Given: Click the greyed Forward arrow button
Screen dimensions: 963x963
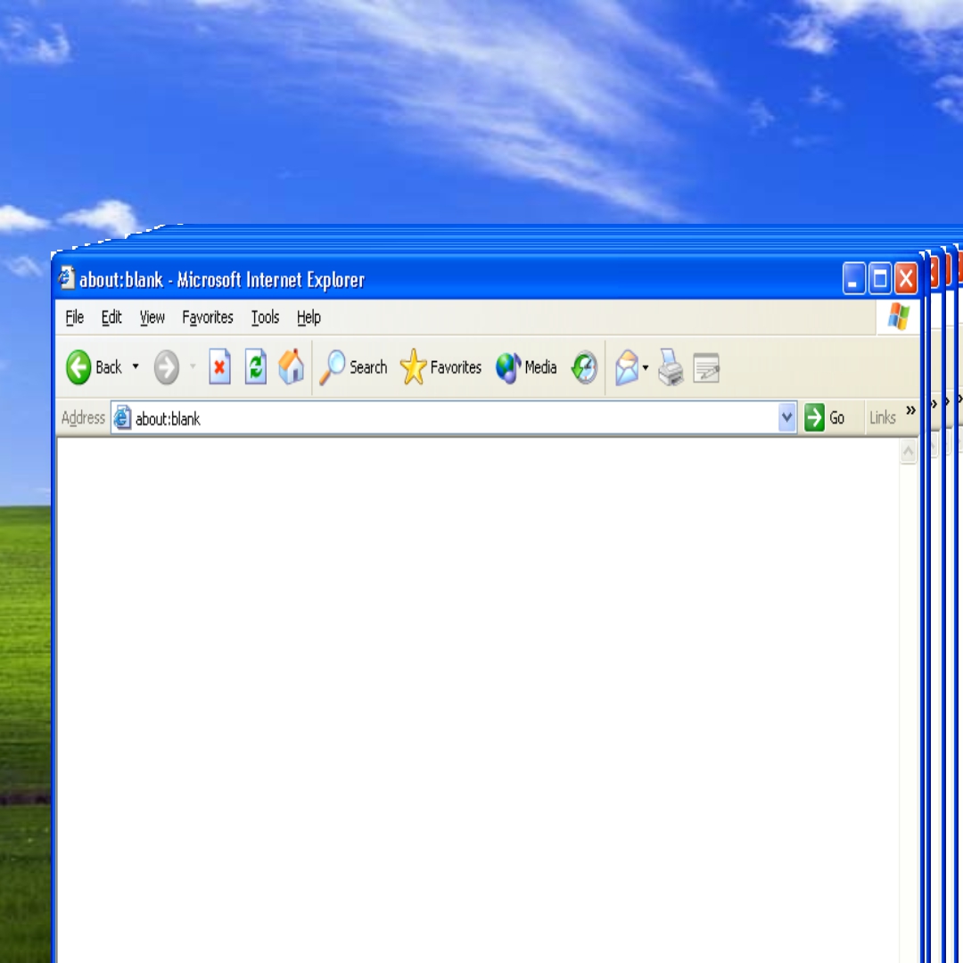Looking at the screenshot, I should point(167,367).
